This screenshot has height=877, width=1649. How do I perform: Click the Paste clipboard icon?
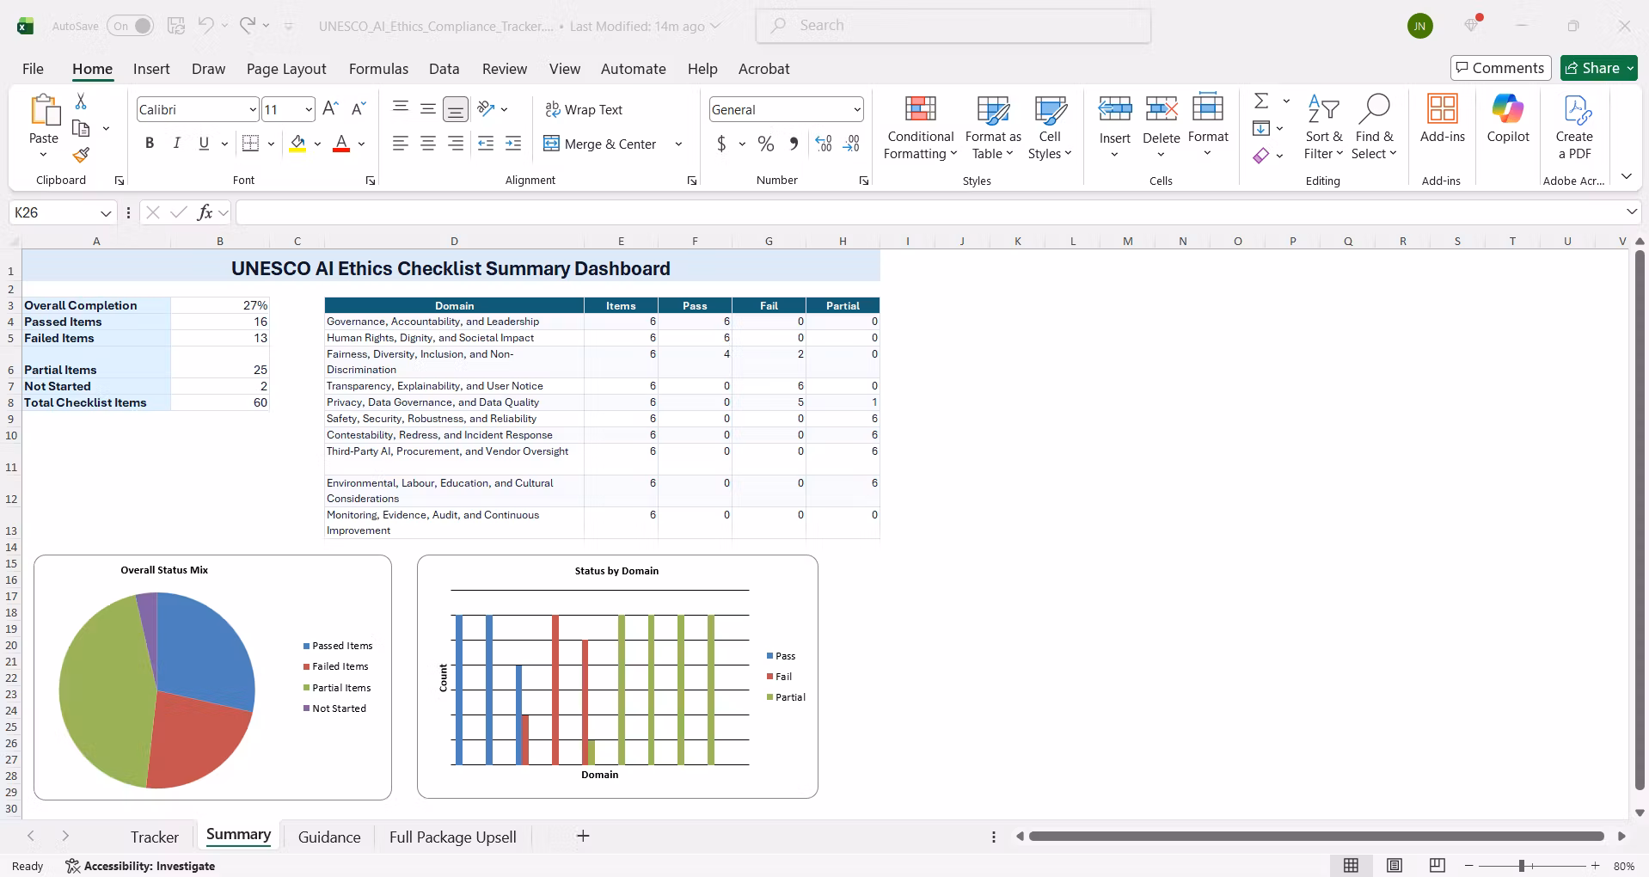[x=44, y=111]
